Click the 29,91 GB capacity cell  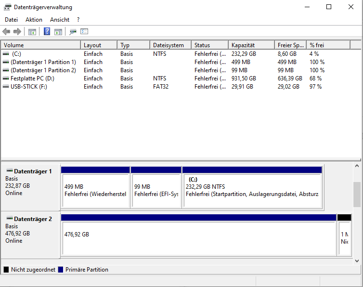pyautogui.click(x=242, y=87)
